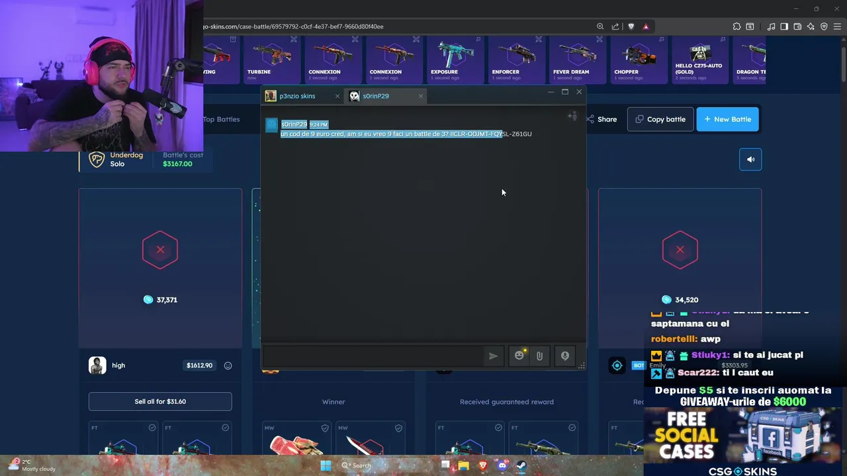Click the browser address bar URL
Screen dimensions: 847x476
pyautogui.click(x=294, y=26)
